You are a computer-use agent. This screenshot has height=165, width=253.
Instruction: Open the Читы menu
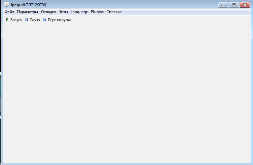pyautogui.click(x=63, y=12)
